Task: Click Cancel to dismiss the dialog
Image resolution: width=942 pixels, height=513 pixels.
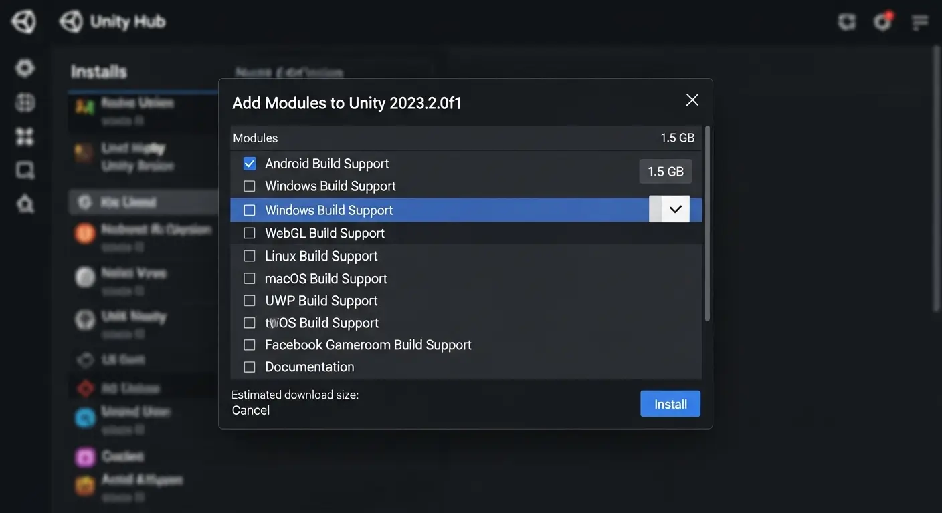Action: coord(251,409)
